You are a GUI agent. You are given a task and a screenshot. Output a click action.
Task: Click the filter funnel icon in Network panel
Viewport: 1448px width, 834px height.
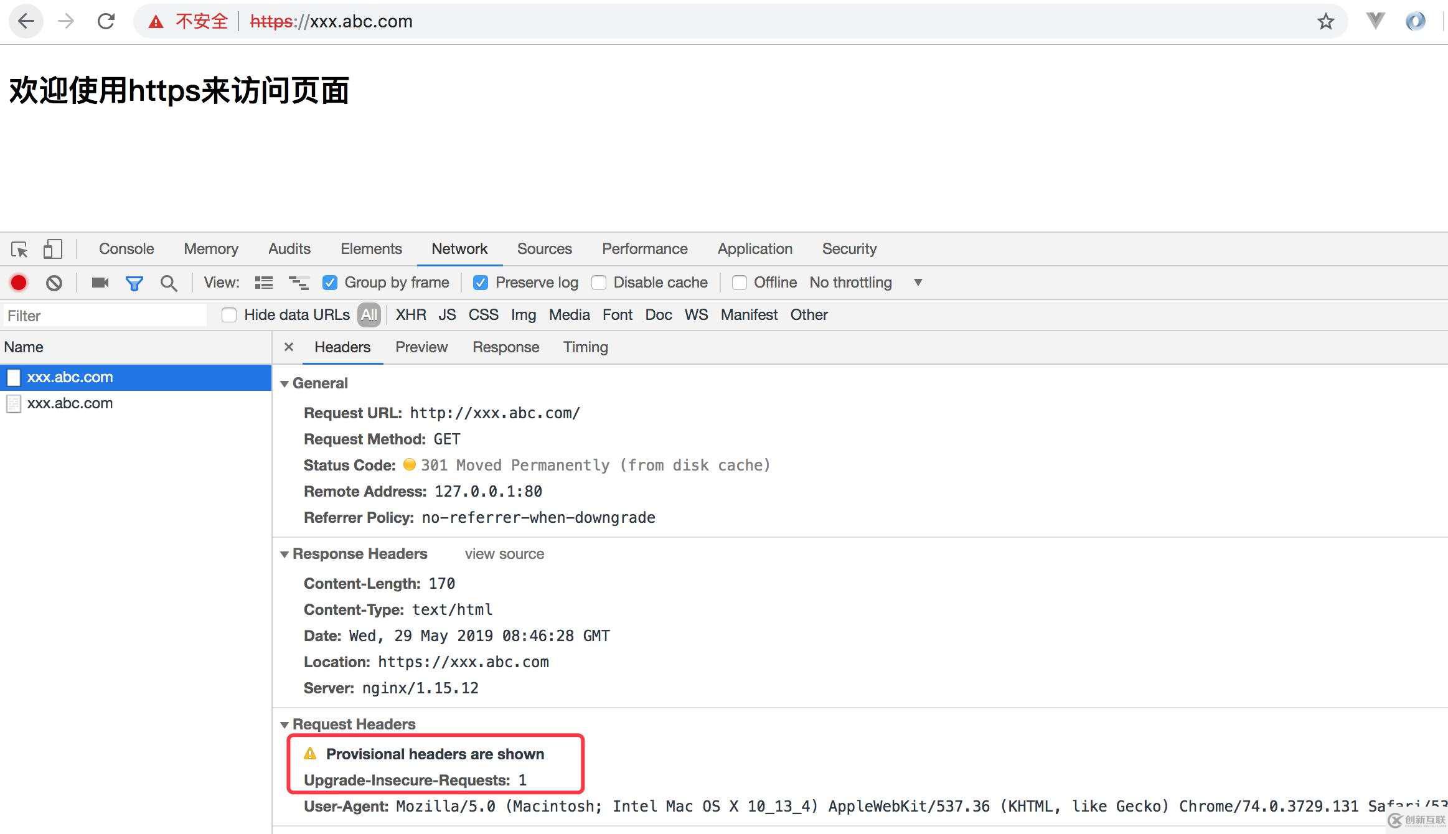[x=133, y=283]
